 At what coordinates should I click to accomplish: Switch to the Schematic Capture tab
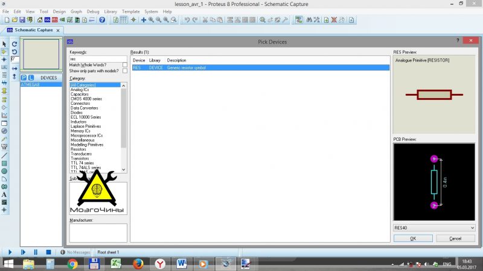coord(34,30)
